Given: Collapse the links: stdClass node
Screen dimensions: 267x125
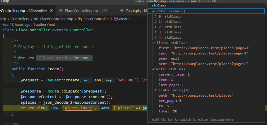Looking at the screenshot, I should pos(153,43).
